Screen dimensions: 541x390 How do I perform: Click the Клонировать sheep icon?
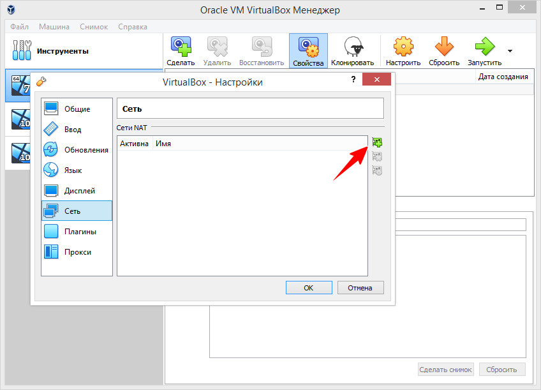tap(352, 50)
